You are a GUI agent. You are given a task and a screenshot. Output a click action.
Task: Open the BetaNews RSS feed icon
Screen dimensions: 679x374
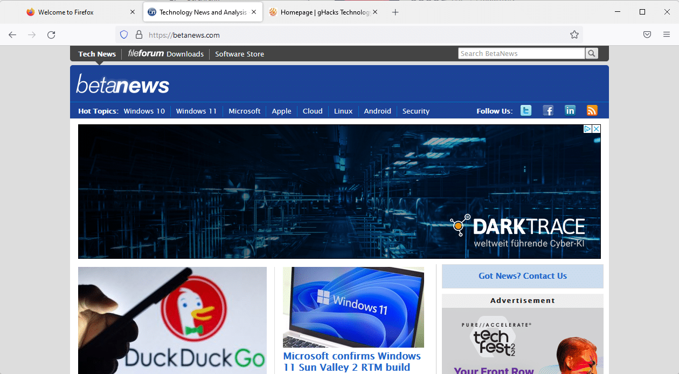click(592, 110)
